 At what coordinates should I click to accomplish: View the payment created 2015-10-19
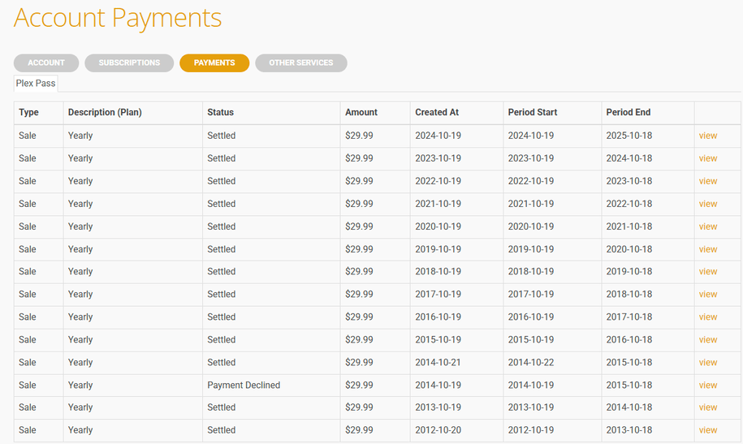pyautogui.click(x=707, y=340)
